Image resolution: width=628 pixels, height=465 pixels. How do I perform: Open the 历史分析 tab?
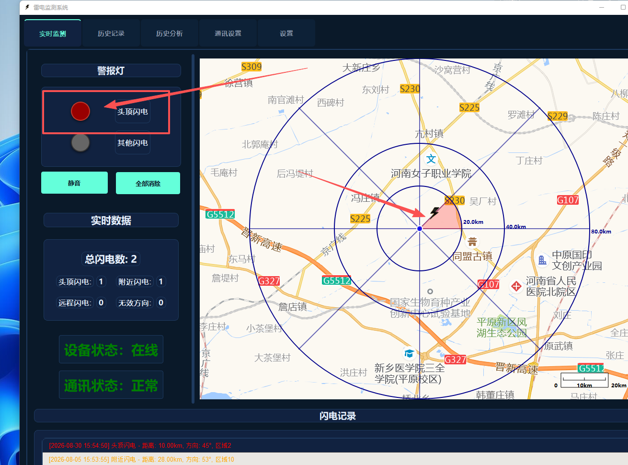coord(170,34)
